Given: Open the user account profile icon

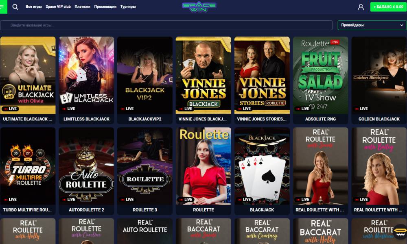Looking at the screenshot, I should coord(361,7).
